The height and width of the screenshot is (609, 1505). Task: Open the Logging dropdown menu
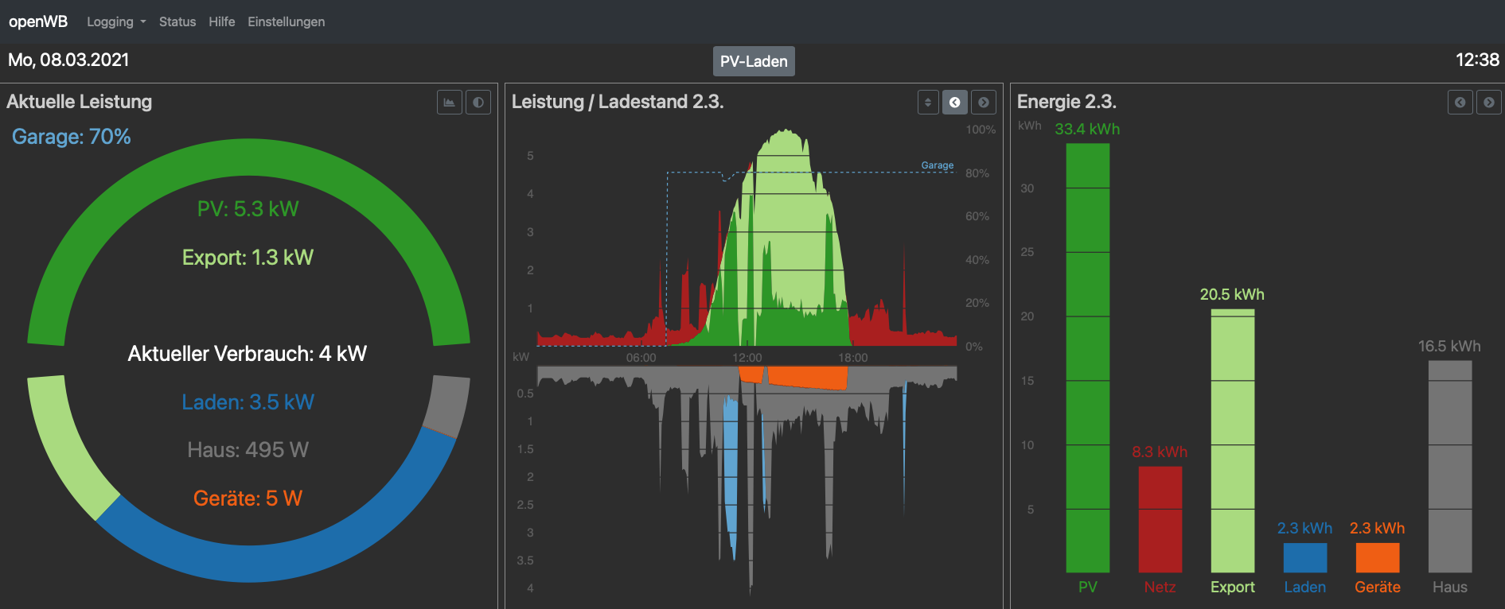point(116,21)
